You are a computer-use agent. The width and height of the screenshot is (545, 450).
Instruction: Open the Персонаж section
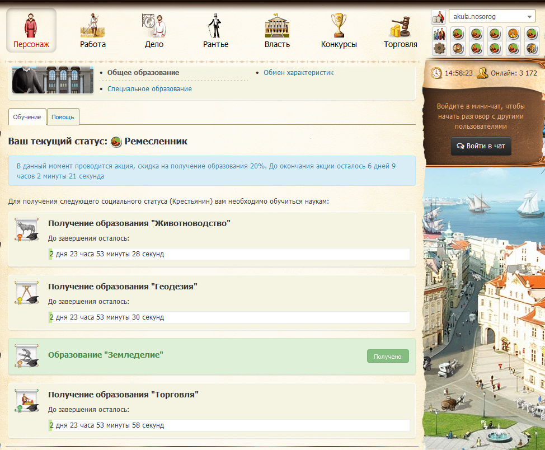[x=31, y=30]
